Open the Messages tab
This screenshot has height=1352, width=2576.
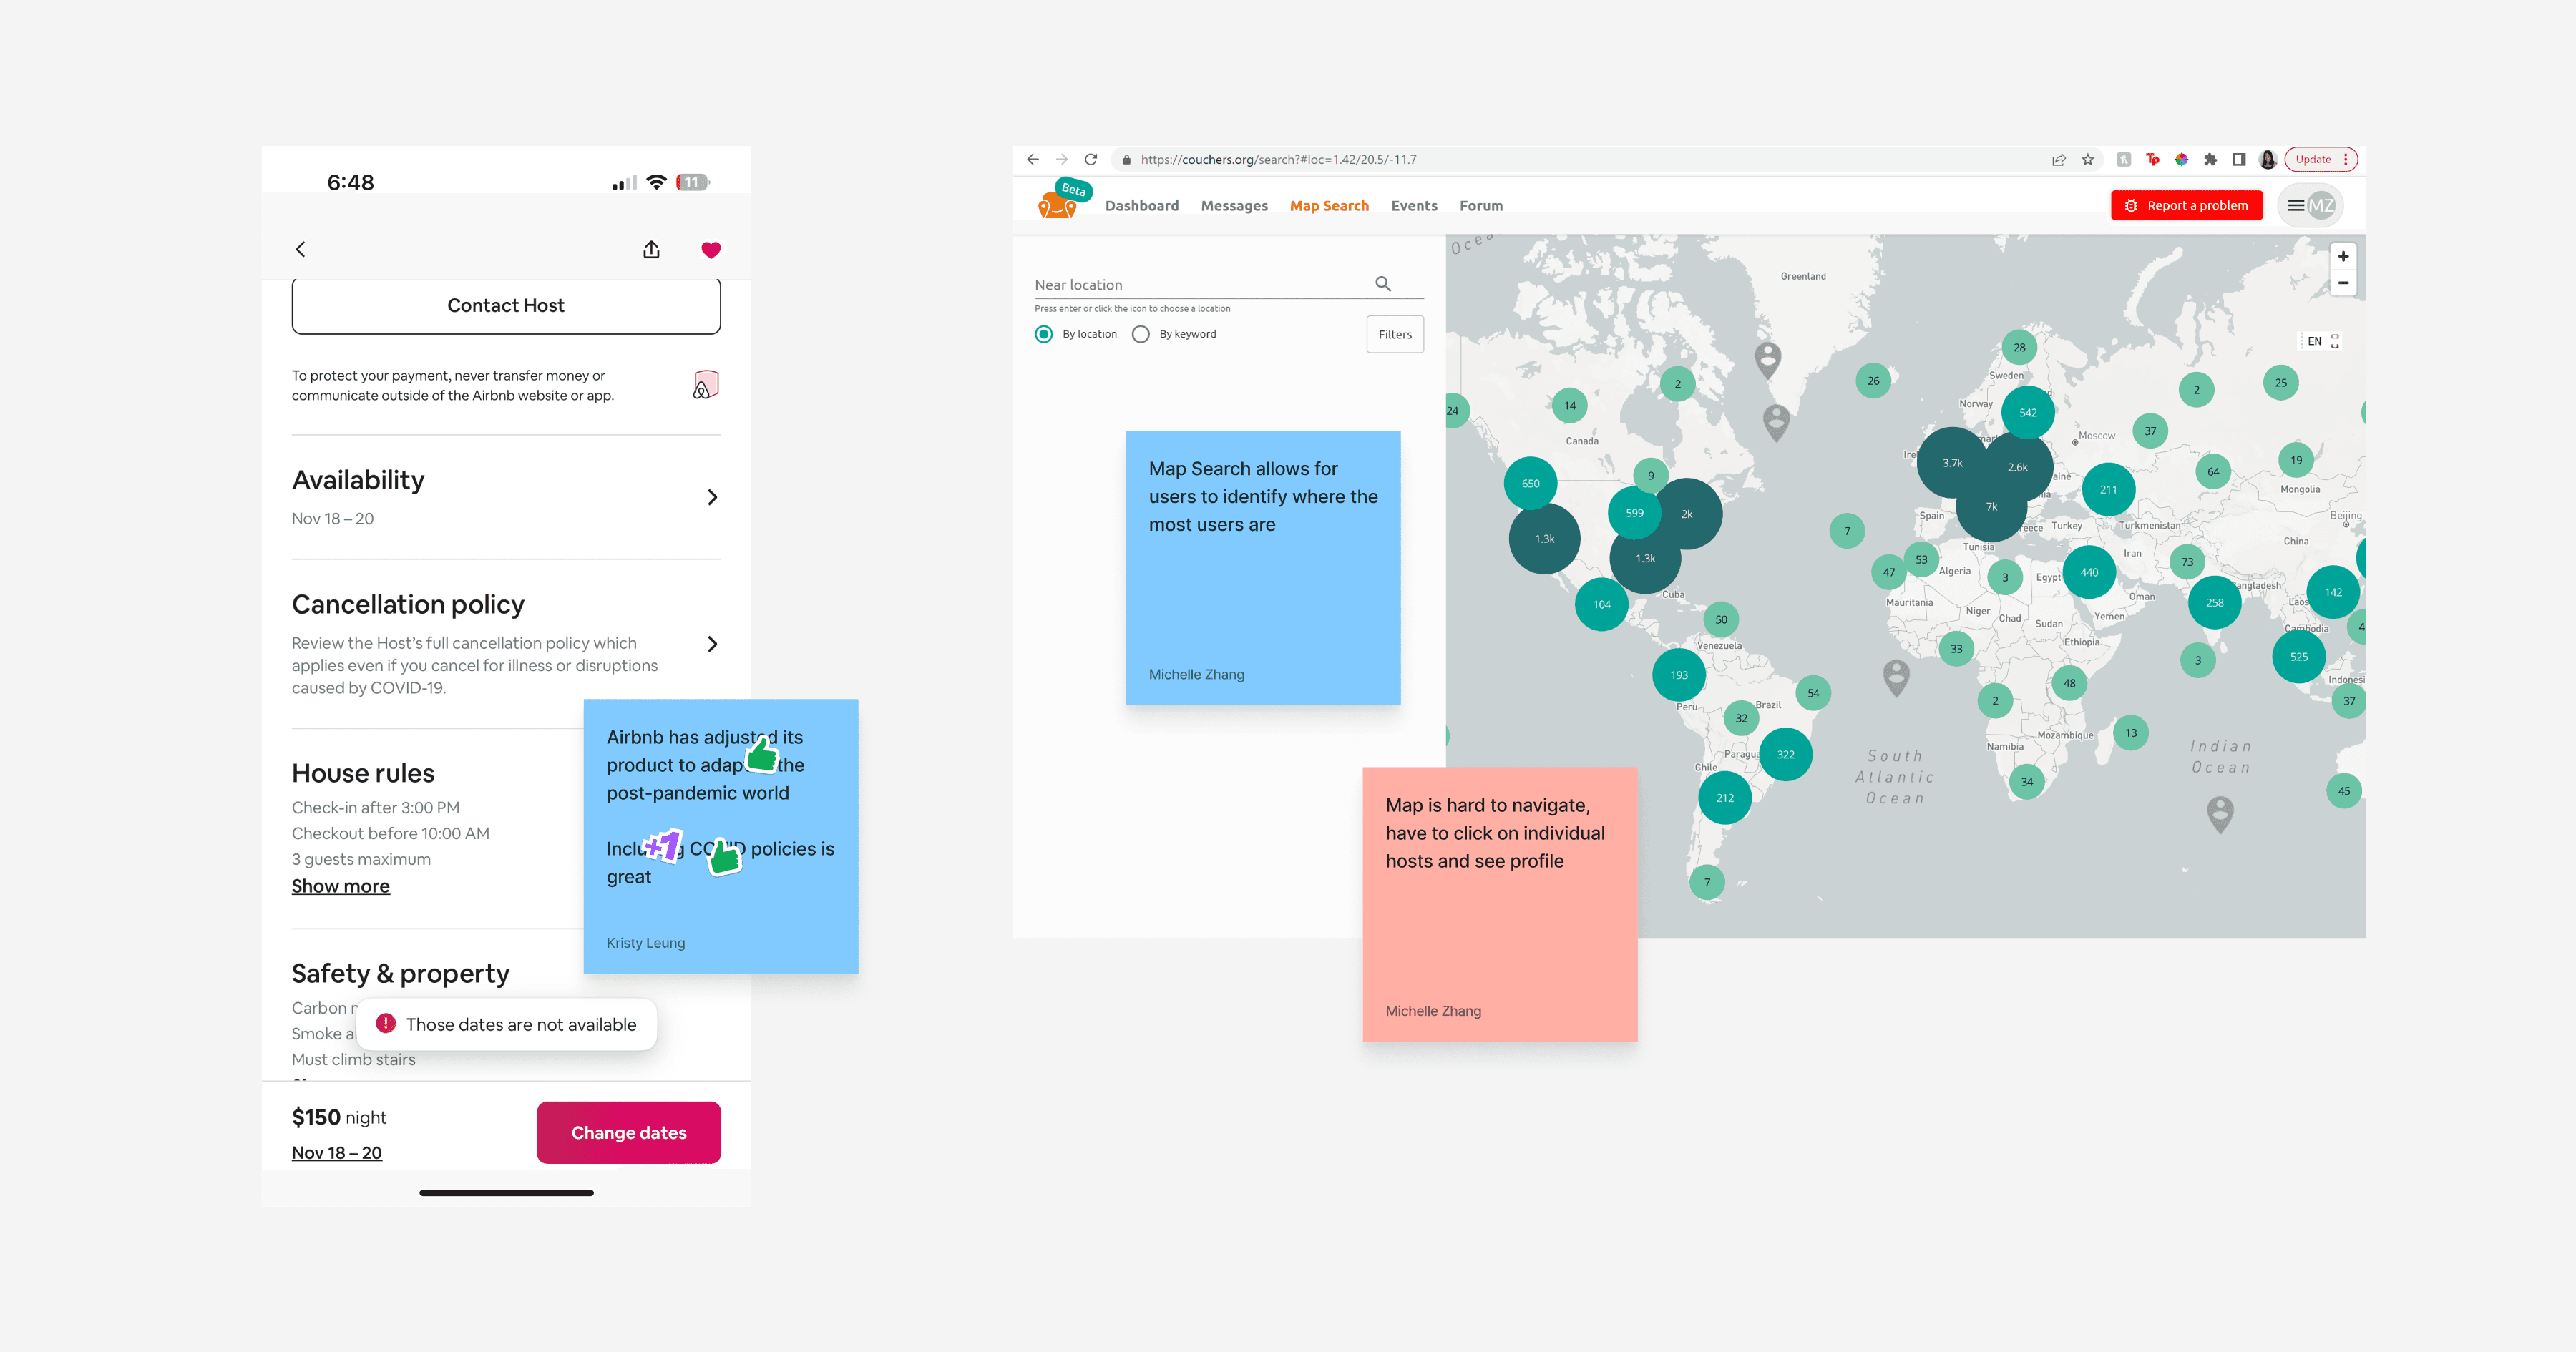1234,205
